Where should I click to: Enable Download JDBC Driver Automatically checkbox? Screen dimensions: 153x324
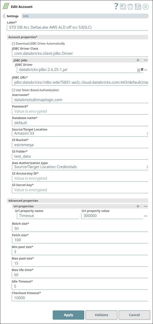point(13,44)
